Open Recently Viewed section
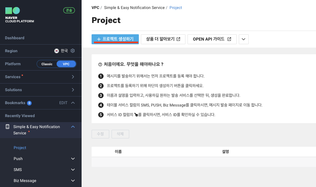The width and height of the screenshot is (316, 187). [20, 116]
